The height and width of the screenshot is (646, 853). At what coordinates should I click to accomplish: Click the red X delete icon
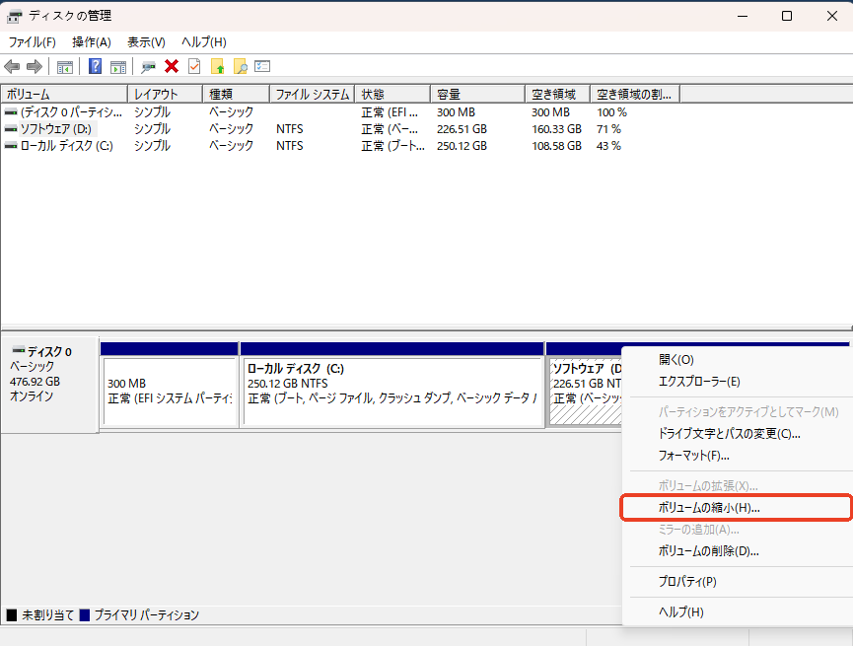coord(172,66)
